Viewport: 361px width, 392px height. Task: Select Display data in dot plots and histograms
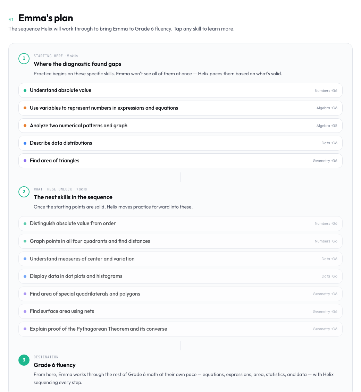click(180, 276)
